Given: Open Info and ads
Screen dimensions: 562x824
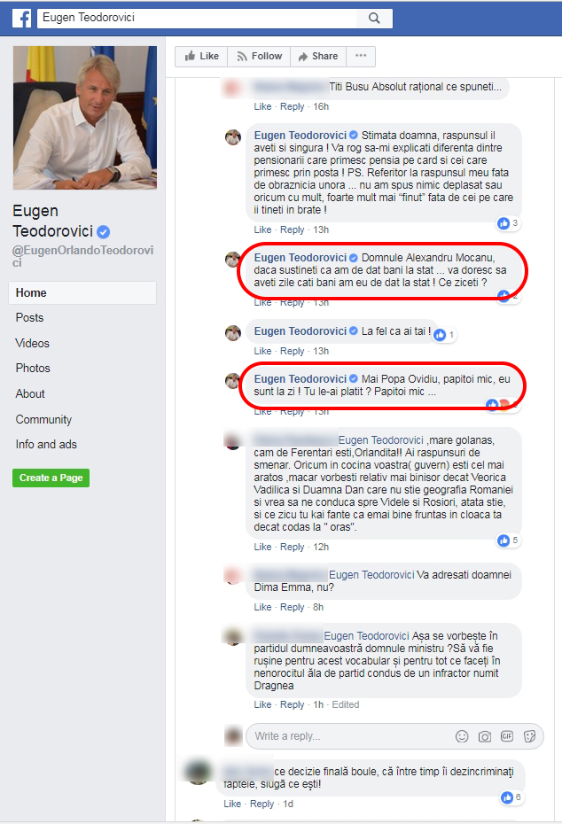Looking at the screenshot, I should [x=46, y=445].
